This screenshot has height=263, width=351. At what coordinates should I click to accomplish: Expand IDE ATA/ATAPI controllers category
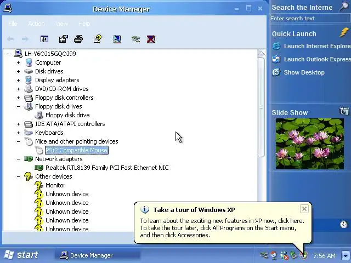click(18, 124)
